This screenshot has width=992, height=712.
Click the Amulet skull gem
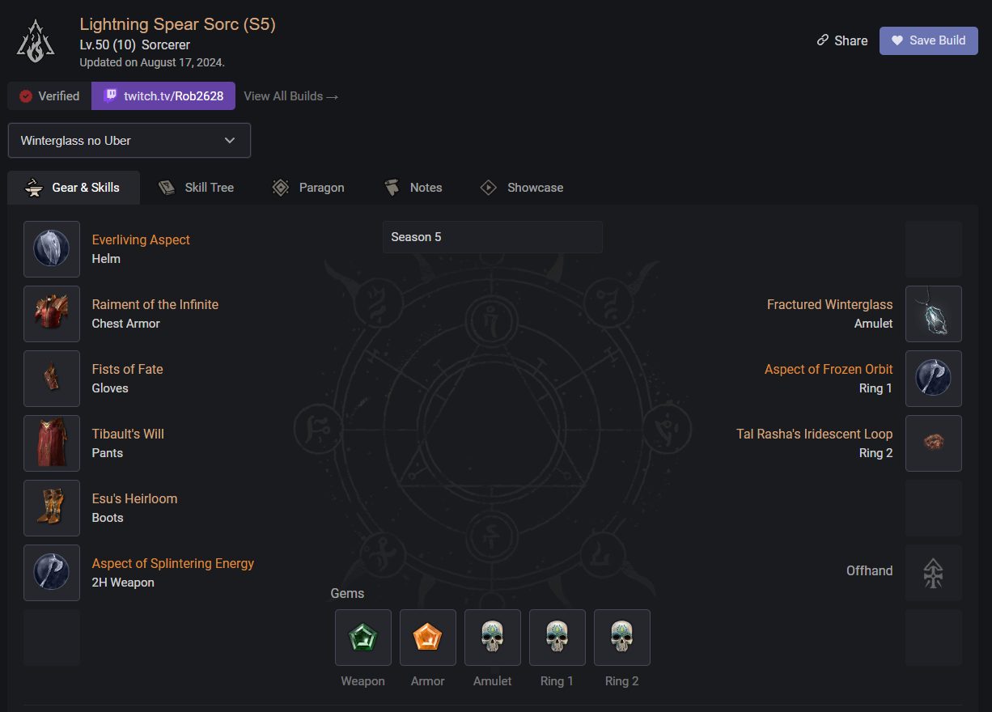[493, 638]
